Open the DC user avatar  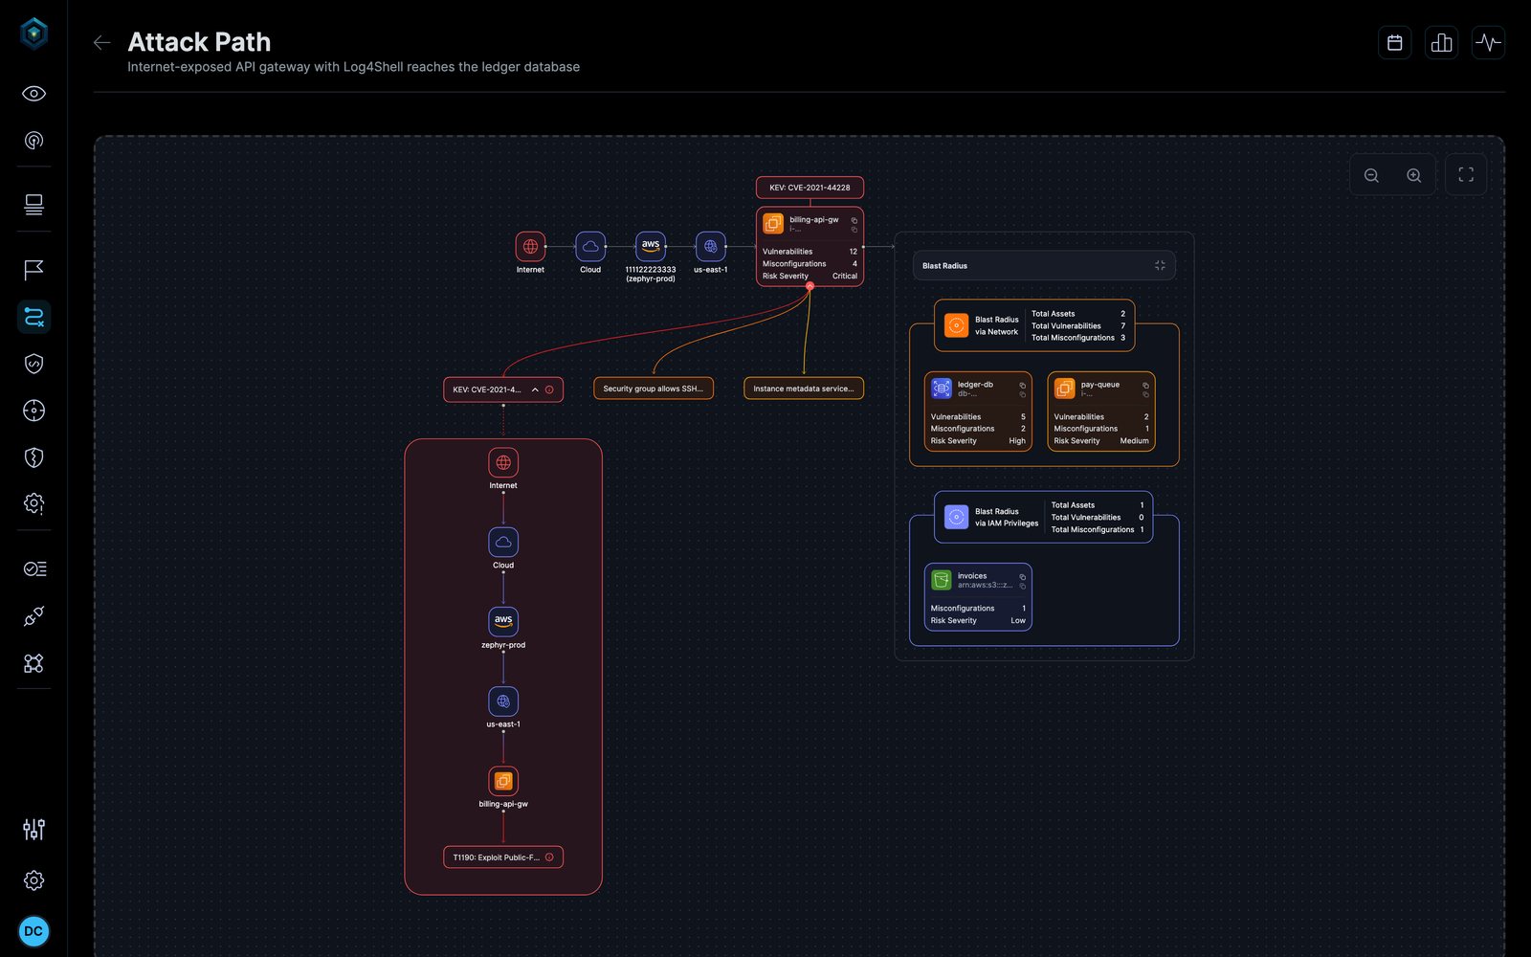coord(33,931)
